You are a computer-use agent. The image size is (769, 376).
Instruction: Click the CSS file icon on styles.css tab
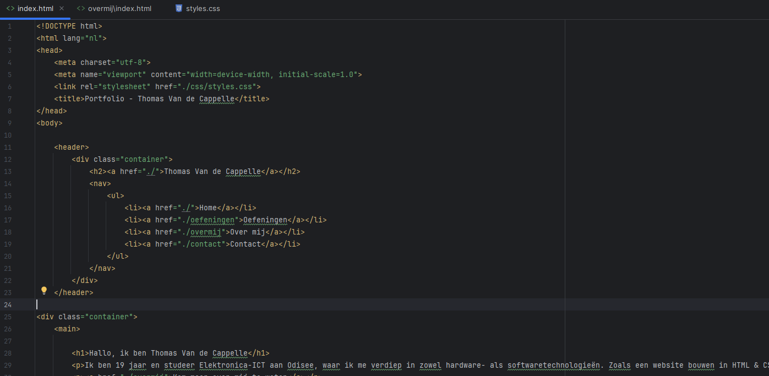178,8
